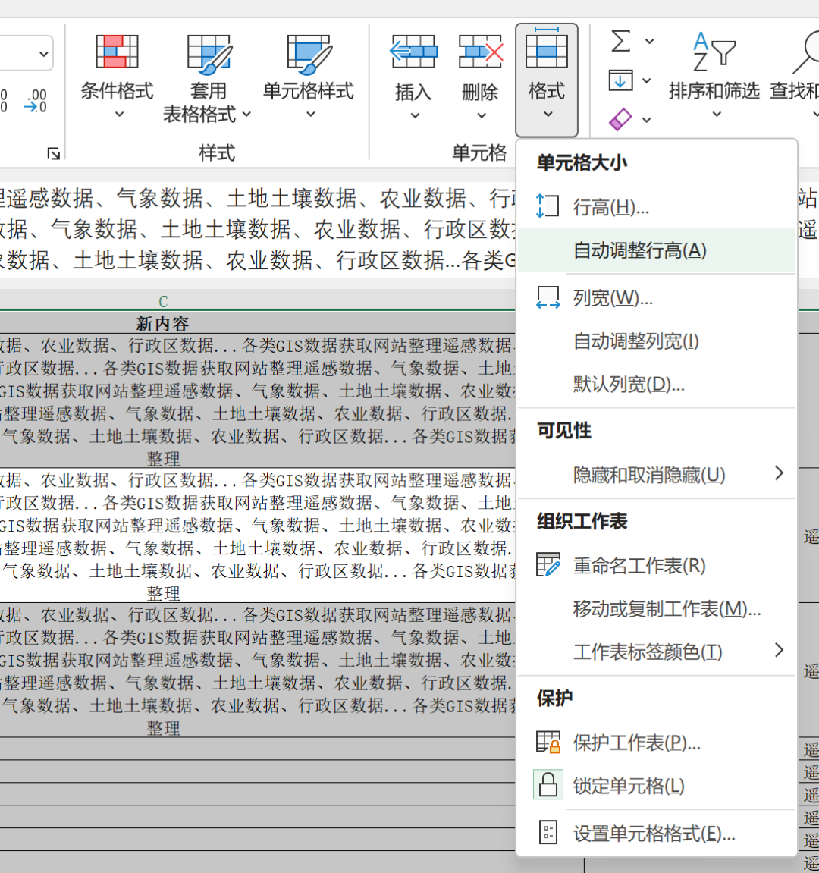819x873 pixels.
Task: Open the number format combo box arrow
Action: tap(43, 54)
